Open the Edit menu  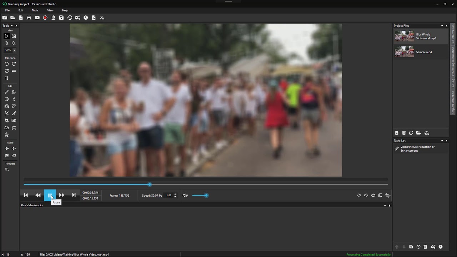tap(21, 10)
